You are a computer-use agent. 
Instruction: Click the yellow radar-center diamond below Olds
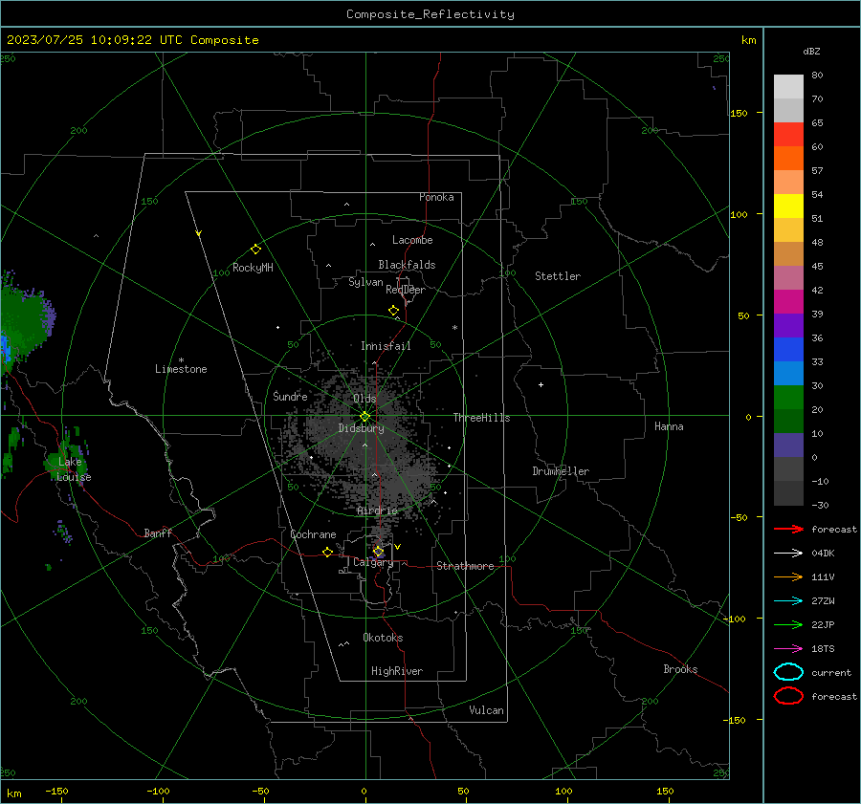point(364,417)
